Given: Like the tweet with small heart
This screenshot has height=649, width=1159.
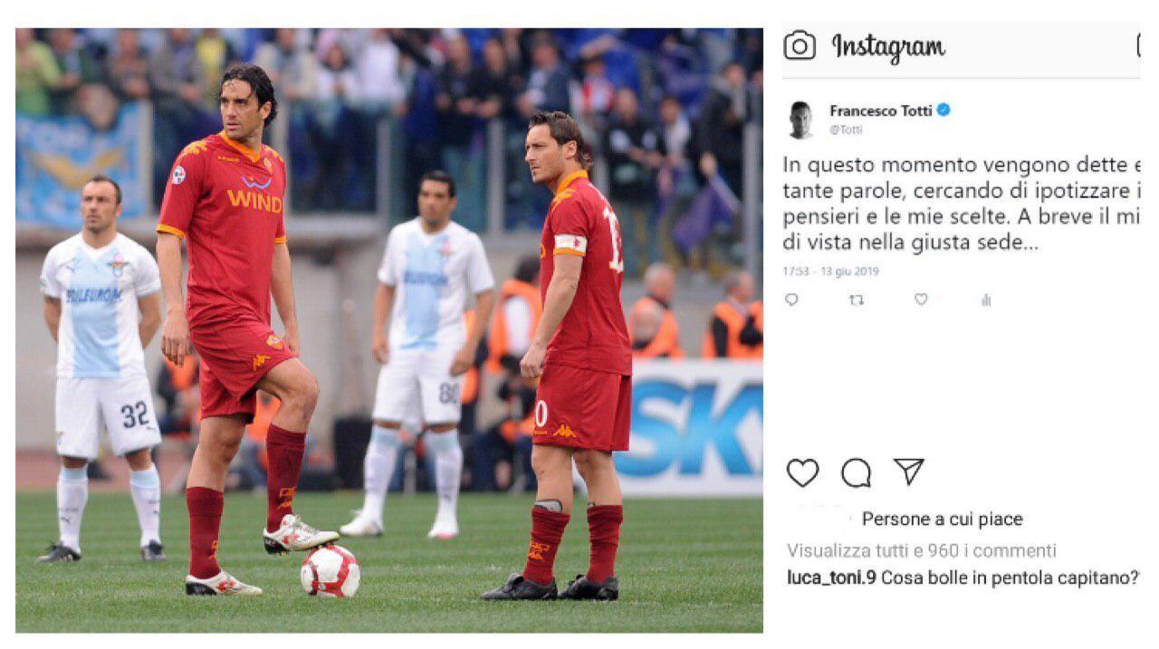Looking at the screenshot, I should [921, 300].
